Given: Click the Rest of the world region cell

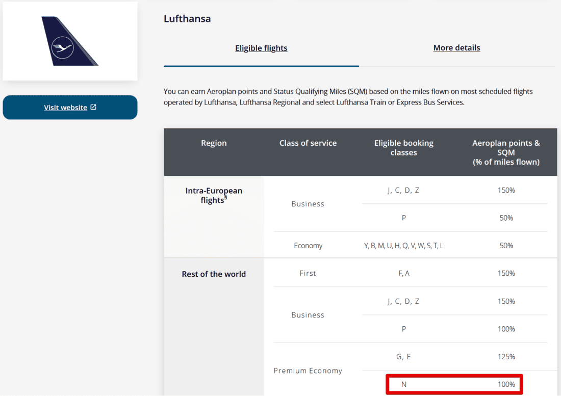Looking at the screenshot, I should (x=214, y=274).
